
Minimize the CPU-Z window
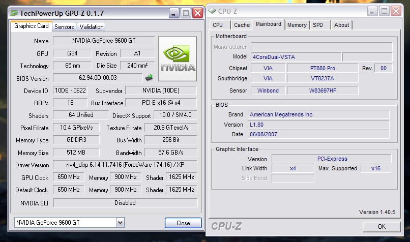(x=372, y=11)
